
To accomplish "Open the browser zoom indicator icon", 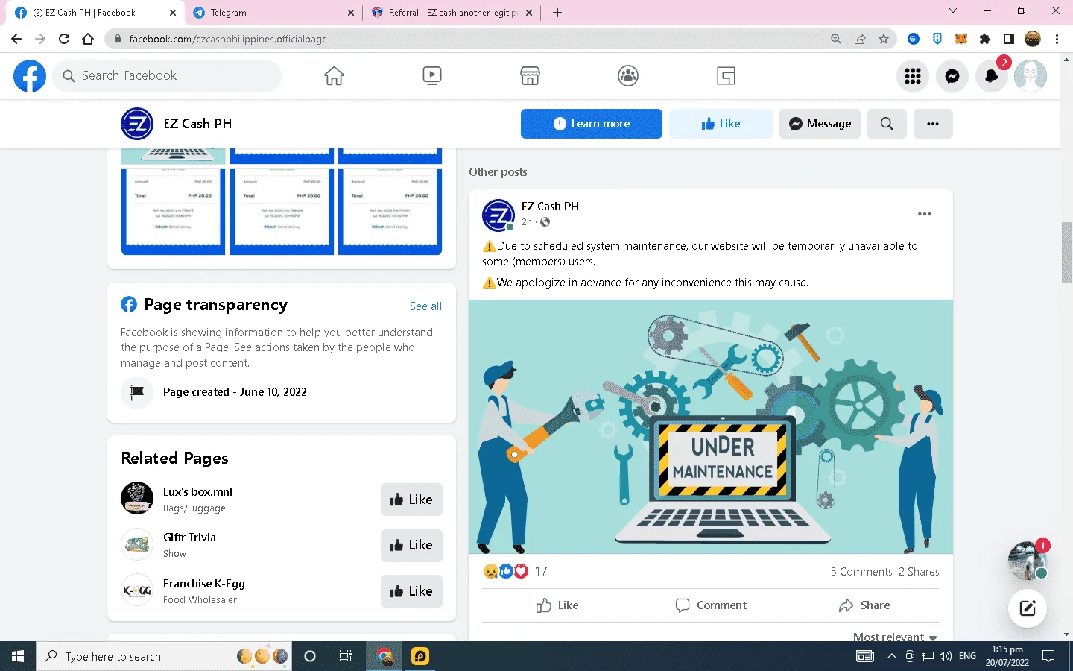I will point(836,39).
